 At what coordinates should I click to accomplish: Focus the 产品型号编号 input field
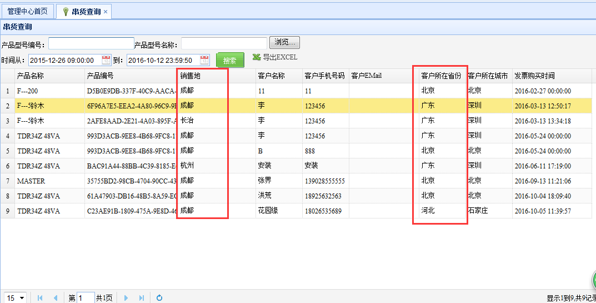91,44
